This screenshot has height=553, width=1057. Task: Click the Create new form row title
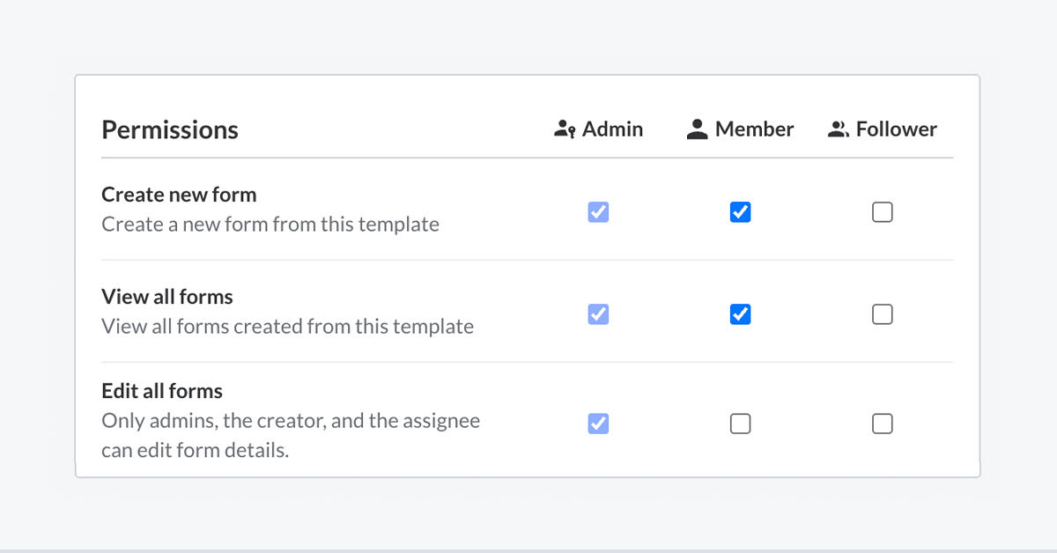coord(179,195)
